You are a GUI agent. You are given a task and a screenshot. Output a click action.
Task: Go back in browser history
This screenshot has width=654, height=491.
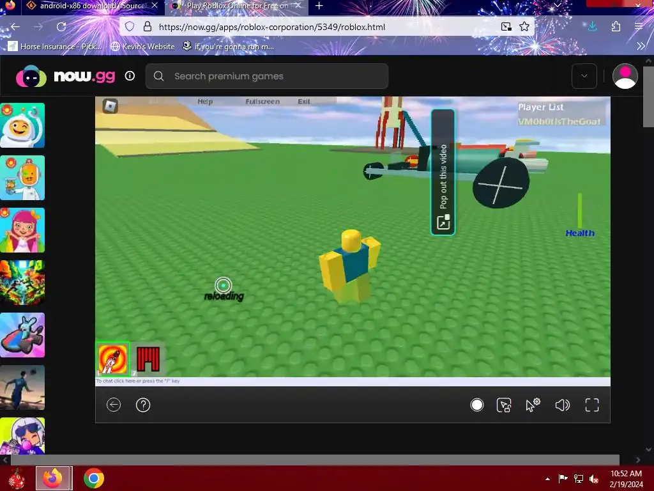15,27
